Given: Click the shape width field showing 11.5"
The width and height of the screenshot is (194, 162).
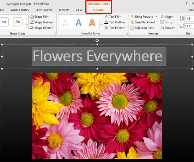Looking at the screenshot, I should (189, 26).
